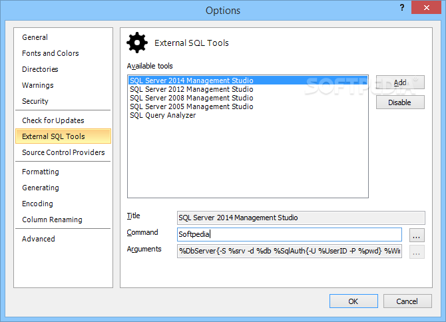446x322 pixels.
Task: Click the Disable button
Action: 400,102
